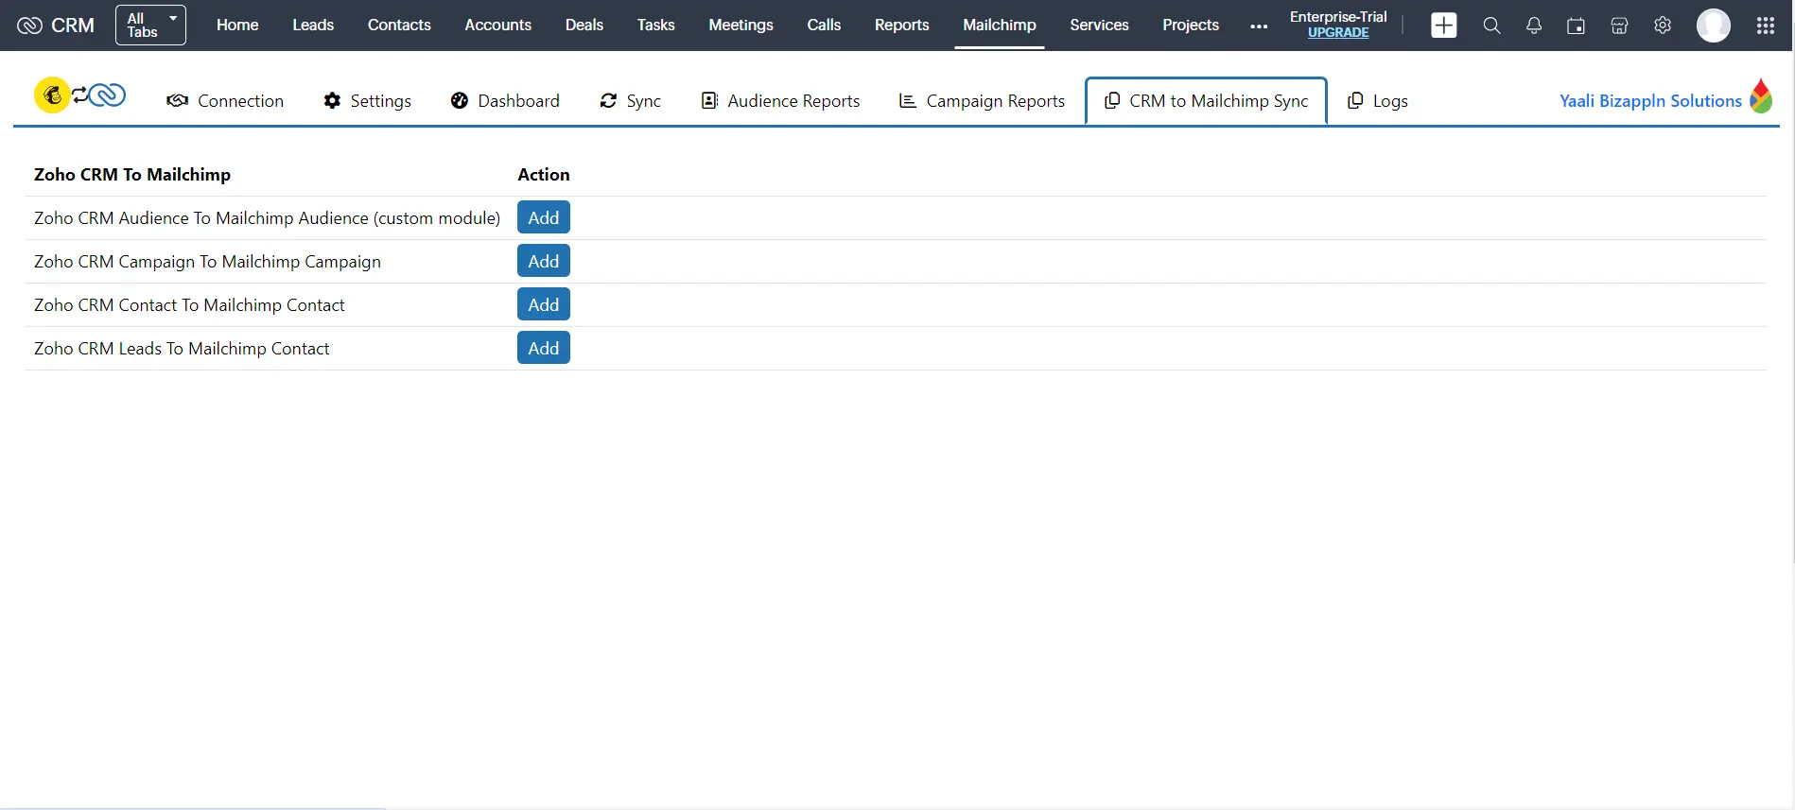Click the 'Action' column header

pyautogui.click(x=544, y=175)
